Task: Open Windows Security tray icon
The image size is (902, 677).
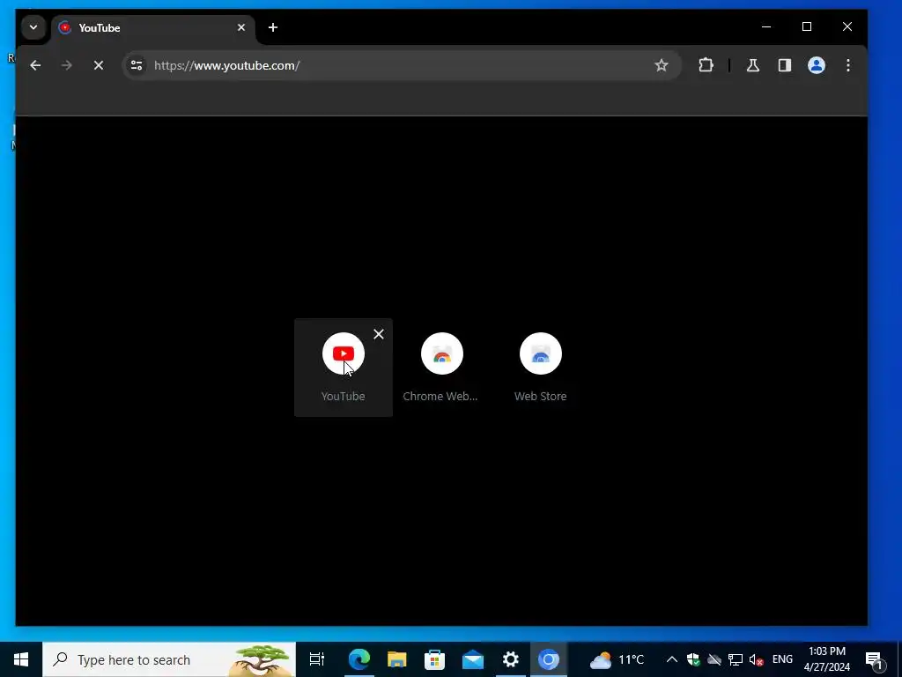Action: (x=693, y=659)
